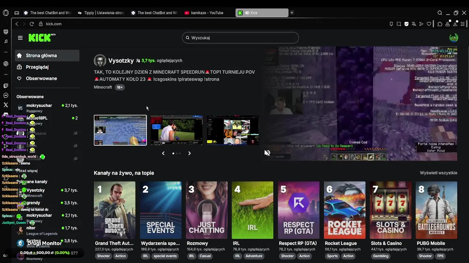This screenshot has height=263, width=469.
Task: Open the music player sidebar icon
Action: (6, 41)
